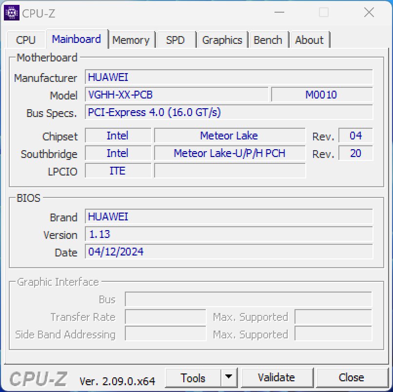Image resolution: width=393 pixels, height=392 pixels.
Task: Open the Bench tab
Action: [268, 40]
